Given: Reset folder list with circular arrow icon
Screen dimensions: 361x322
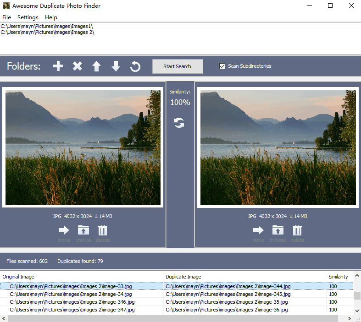Looking at the screenshot, I should pos(135,66).
